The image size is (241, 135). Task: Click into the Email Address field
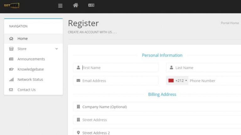point(119,81)
